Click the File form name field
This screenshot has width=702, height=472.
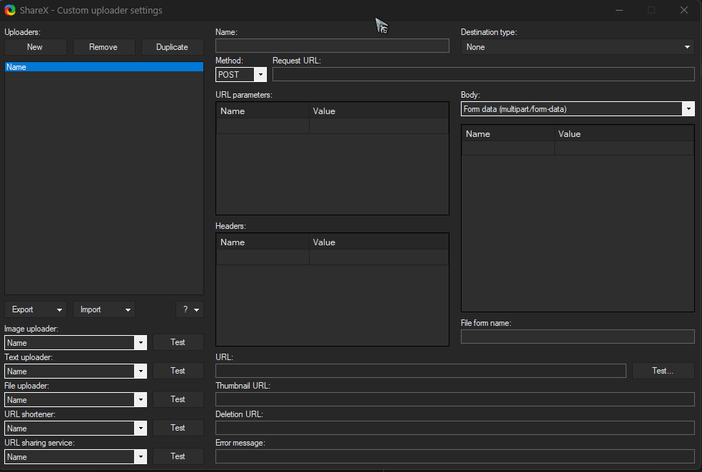(577, 337)
